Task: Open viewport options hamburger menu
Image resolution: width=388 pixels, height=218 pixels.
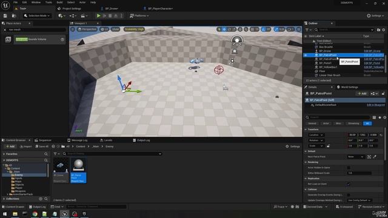Action: [73, 29]
